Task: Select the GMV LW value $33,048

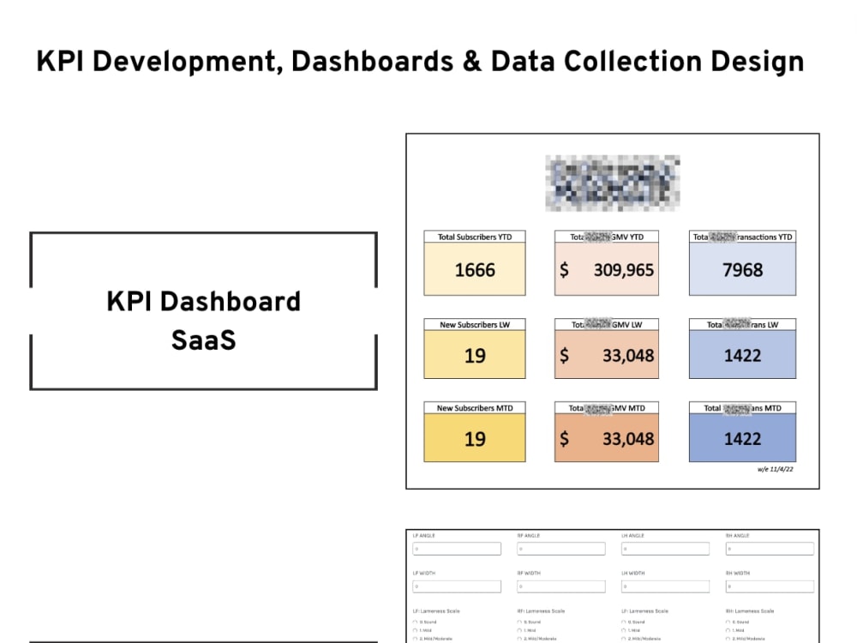Action: coord(607,355)
